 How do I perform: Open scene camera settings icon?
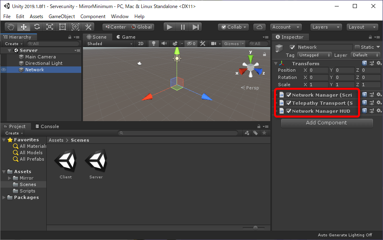[x=214, y=43]
